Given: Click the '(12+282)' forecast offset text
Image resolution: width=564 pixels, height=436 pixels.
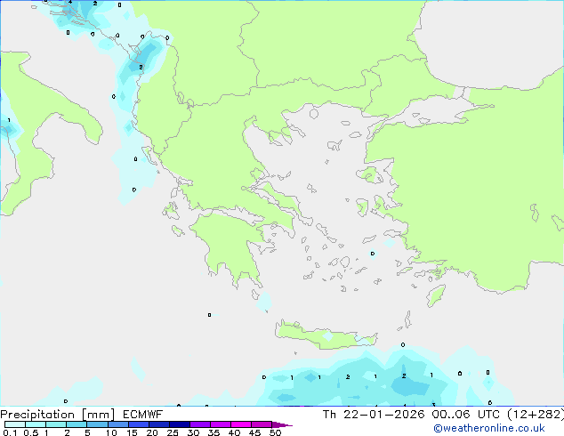Looking at the screenshot, I should [x=536, y=415].
